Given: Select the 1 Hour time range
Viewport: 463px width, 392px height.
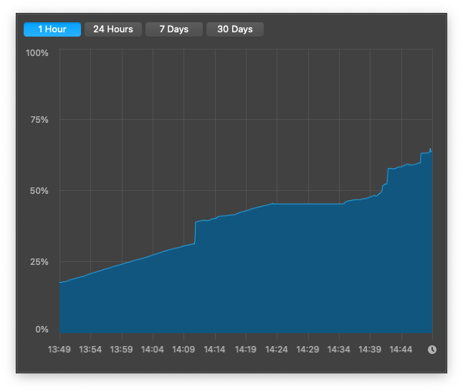Looking at the screenshot, I should point(52,29).
